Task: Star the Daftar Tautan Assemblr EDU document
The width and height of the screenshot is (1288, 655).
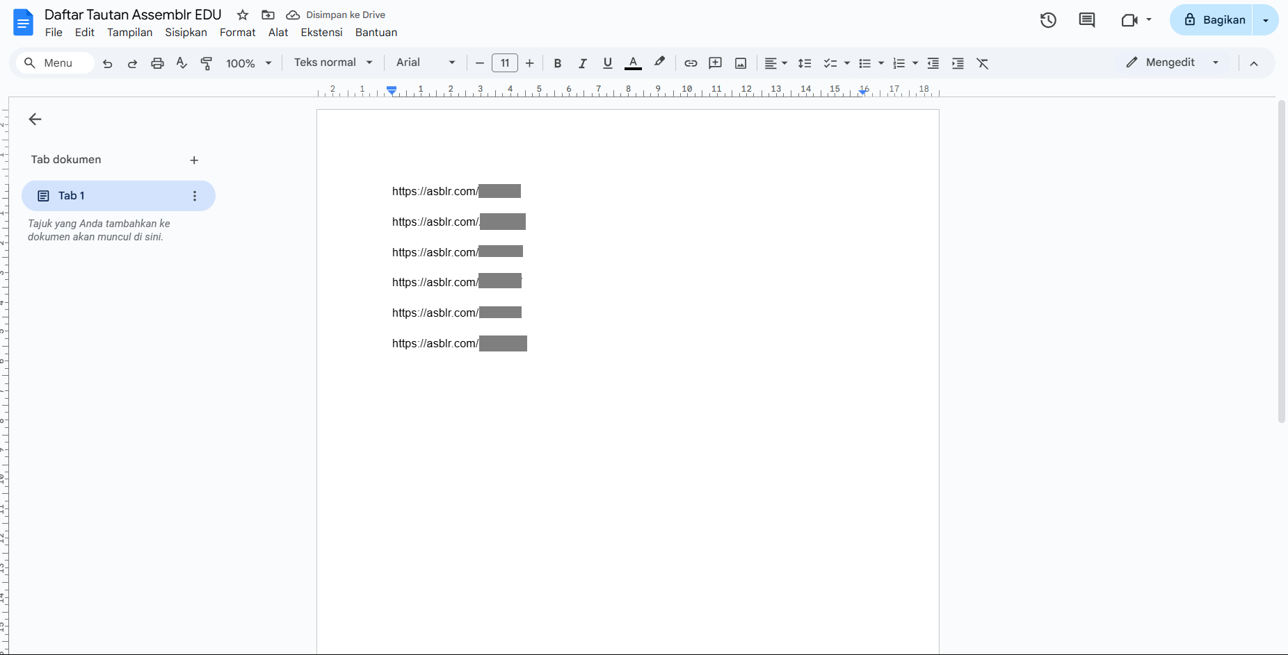Action: pos(243,15)
